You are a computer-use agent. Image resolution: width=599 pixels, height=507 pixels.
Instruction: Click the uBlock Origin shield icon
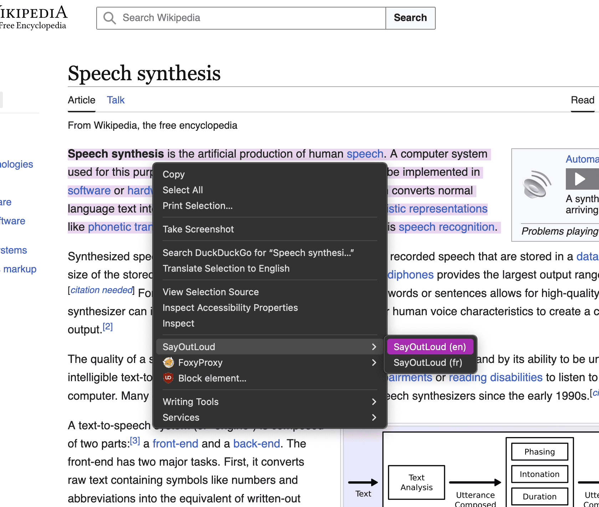(168, 378)
